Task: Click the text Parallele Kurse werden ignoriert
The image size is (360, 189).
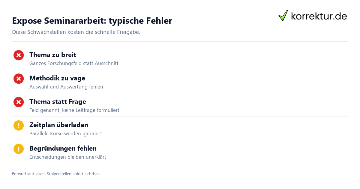Action: (x=66, y=134)
